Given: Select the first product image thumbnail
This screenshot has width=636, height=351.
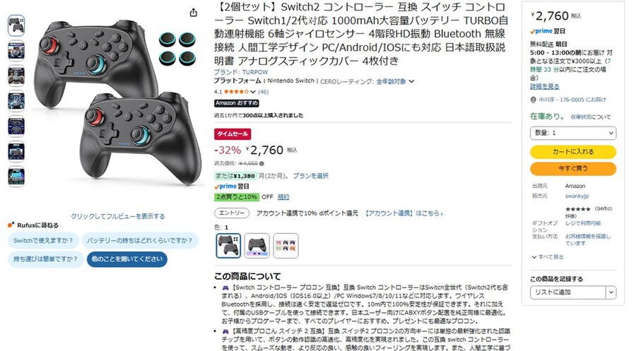Looking at the screenshot, I should pyautogui.click(x=16, y=25).
